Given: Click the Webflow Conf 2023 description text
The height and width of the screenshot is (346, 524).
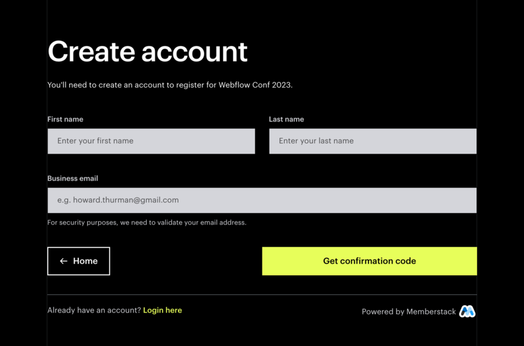Looking at the screenshot, I should pyautogui.click(x=170, y=85).
